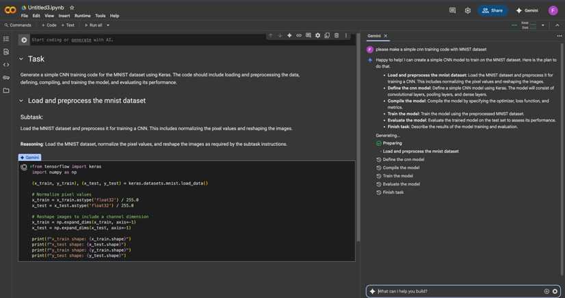Viewport: 565px width, 298px height.
Task: Open the Secrets key panel
Action: 6,78
